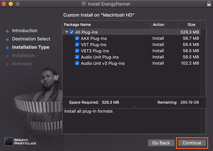Click the Action column header
The image size is (213, 151).
pos(158,24)
